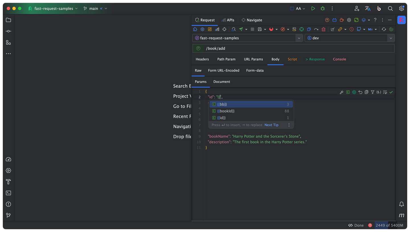Click the coffee cup icon in panel header
410x232 pixels.
click(x=342, y=20)
